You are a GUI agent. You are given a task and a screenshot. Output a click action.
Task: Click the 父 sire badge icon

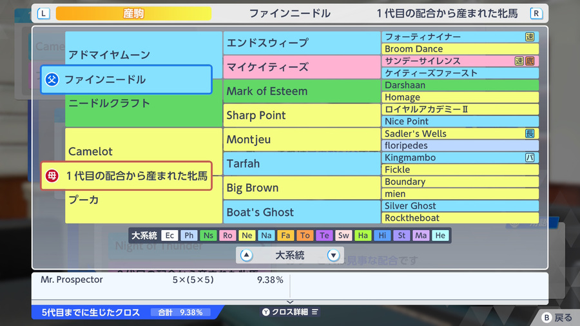coord(52,79)
